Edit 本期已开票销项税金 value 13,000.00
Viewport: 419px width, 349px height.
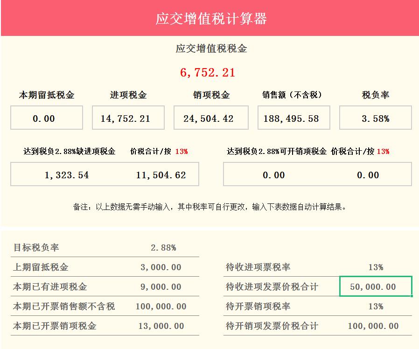point(161,326)
